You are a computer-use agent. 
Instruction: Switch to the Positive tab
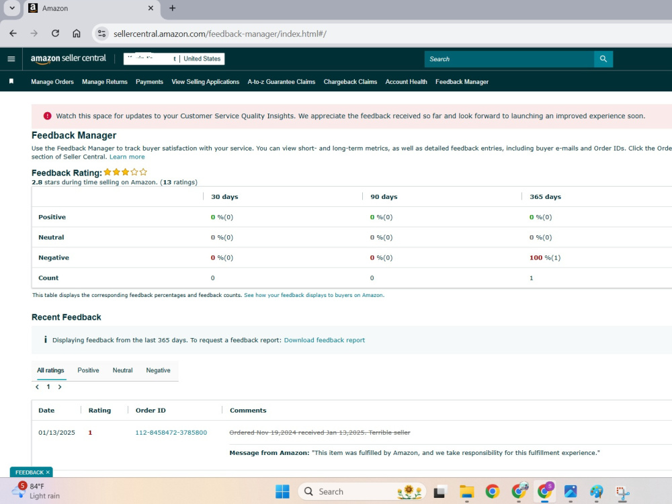click(x=88, y=370)
